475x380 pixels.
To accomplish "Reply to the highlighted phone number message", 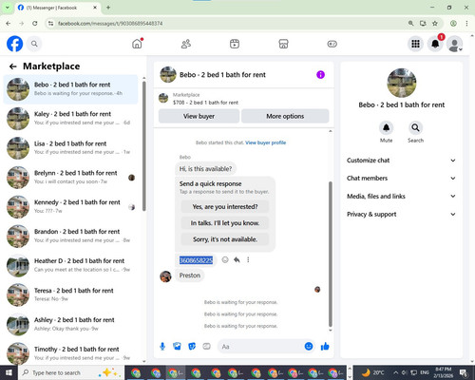I will click(x=237, y=260).
